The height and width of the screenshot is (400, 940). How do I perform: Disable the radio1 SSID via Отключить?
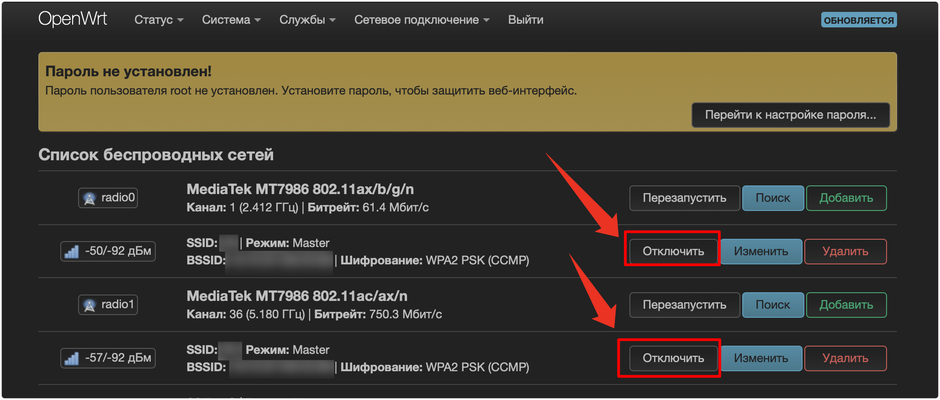point(673,358)
